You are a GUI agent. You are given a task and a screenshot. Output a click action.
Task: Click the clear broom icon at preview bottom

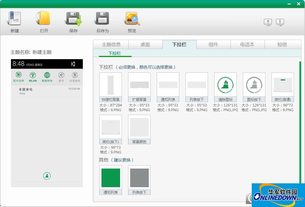(x=47, y=176)
